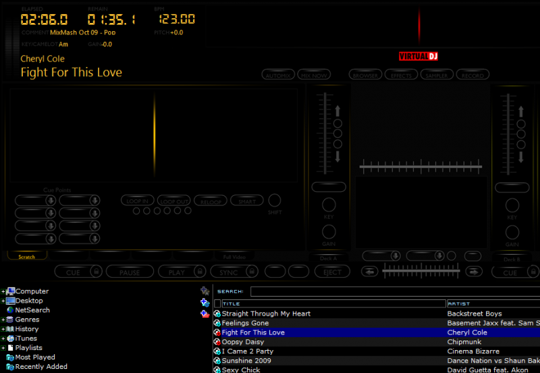This screenshot has width=540, height=373.
Task: Select Deck B in the mixer
Action: point(512,259)
